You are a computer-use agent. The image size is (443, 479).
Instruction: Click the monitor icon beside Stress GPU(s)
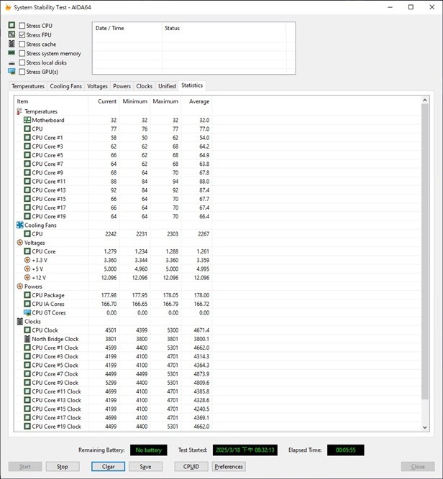coord(12,72)
